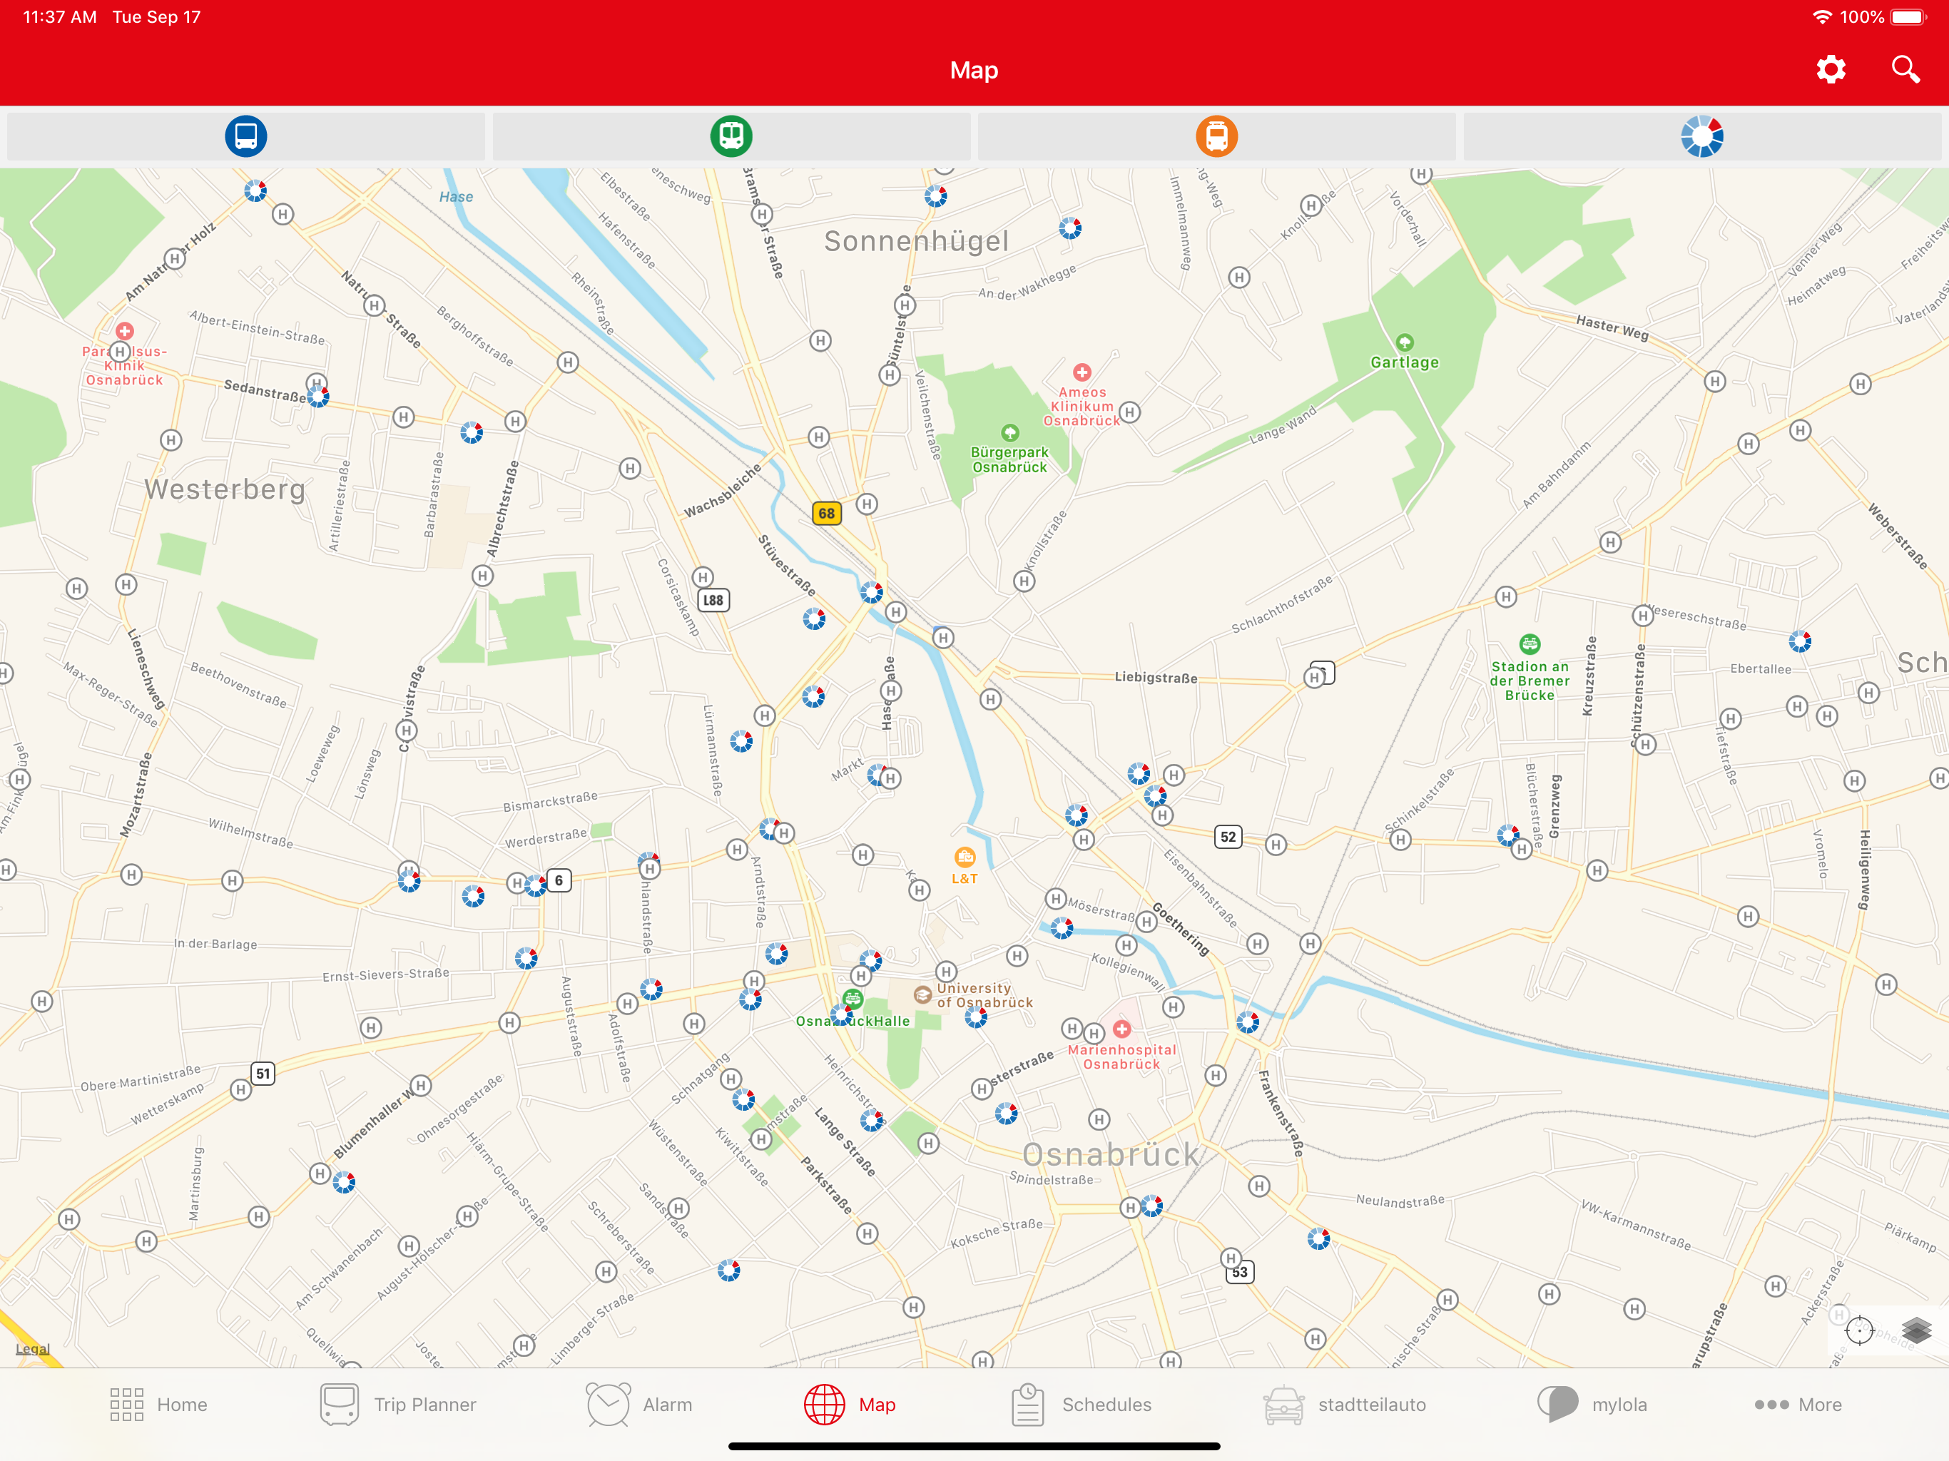Switch to the Home tab

tap(158, 1405)
